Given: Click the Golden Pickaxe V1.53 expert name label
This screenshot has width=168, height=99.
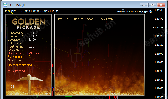Looking at the screenshot, I should pos(133,12).
